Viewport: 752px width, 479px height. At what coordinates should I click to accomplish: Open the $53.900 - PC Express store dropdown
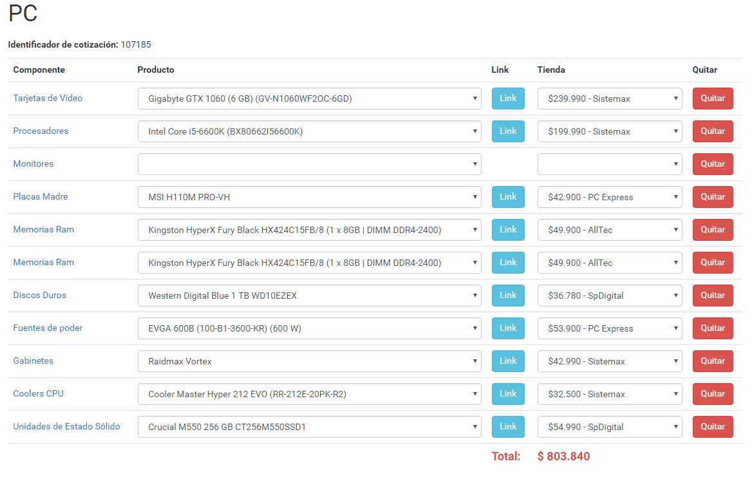pyautogui.click(x=610, y=328)
